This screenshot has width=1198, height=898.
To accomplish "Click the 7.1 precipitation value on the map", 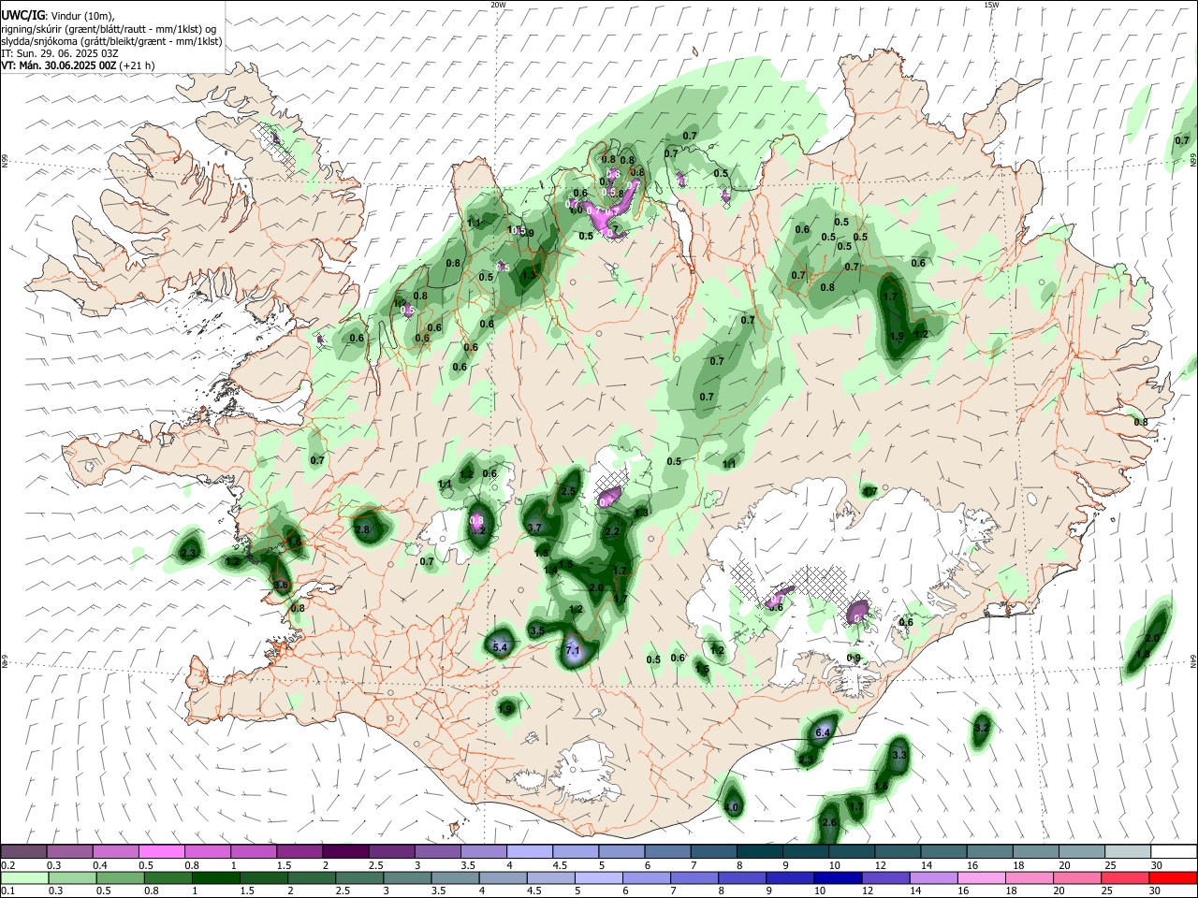I will coord(574,650).
